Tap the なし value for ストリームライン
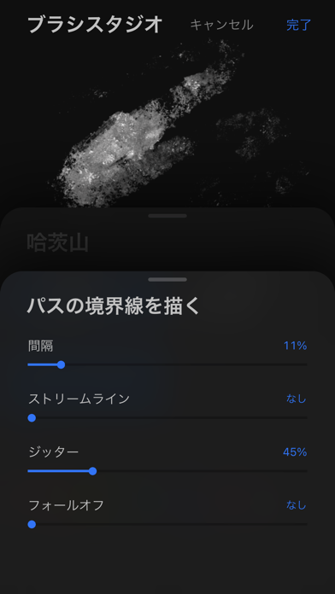Image resolution: width=335 pixels, height=594 pixels. click(x=297, y=399)
